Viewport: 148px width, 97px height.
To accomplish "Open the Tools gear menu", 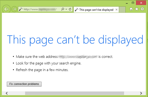I will pos(142,9).
